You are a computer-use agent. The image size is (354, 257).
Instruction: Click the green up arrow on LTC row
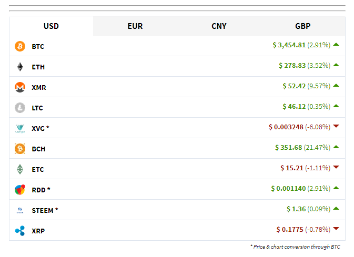336,106
